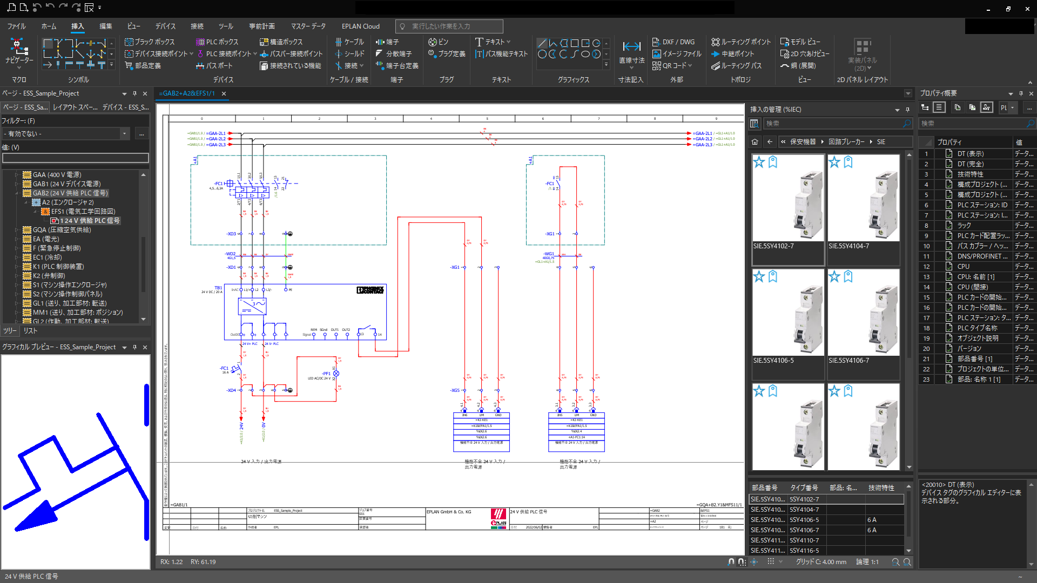Expand the GAA (400 V 電源) tree node
This screenshot has width=1037, height=583.
pyautogui.click(x=17, y=175)
